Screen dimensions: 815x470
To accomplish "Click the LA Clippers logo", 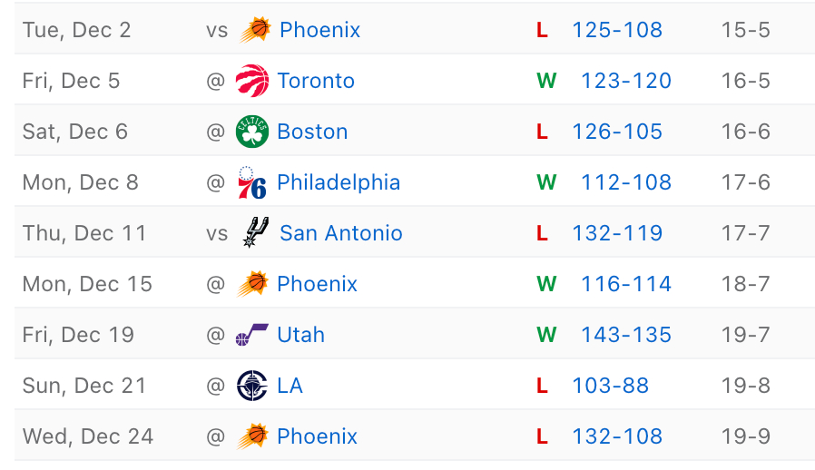I will 251,386.
